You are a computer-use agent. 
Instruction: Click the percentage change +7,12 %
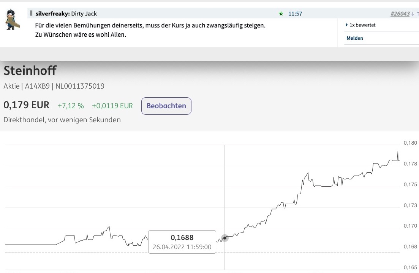70,106
